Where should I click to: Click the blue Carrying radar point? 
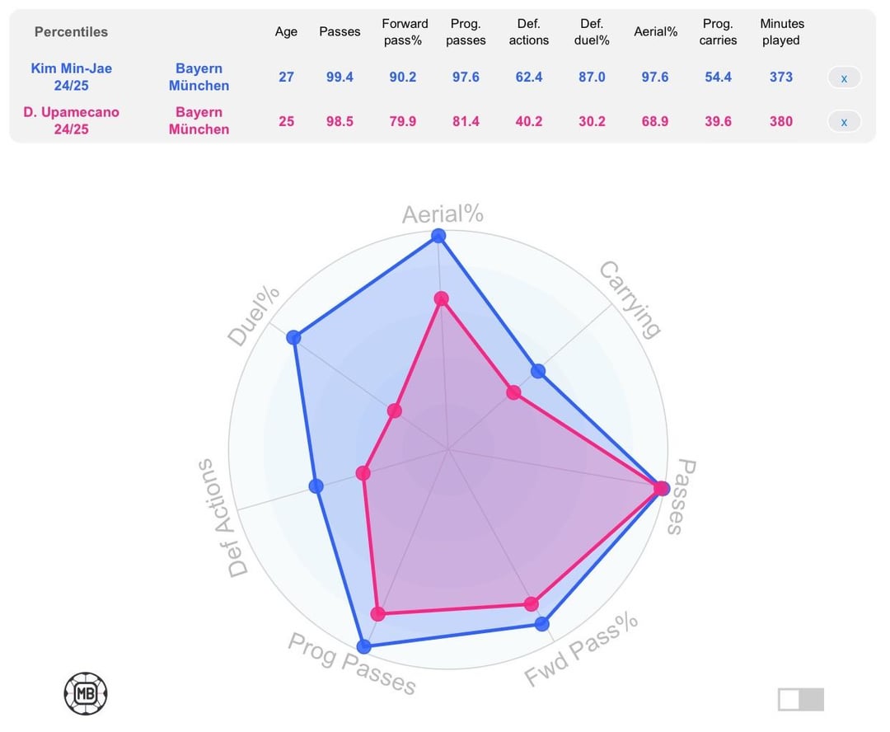538,371
